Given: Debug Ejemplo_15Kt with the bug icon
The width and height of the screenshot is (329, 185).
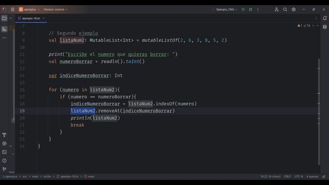Looking at the screenshot, I should coord(250,9).
